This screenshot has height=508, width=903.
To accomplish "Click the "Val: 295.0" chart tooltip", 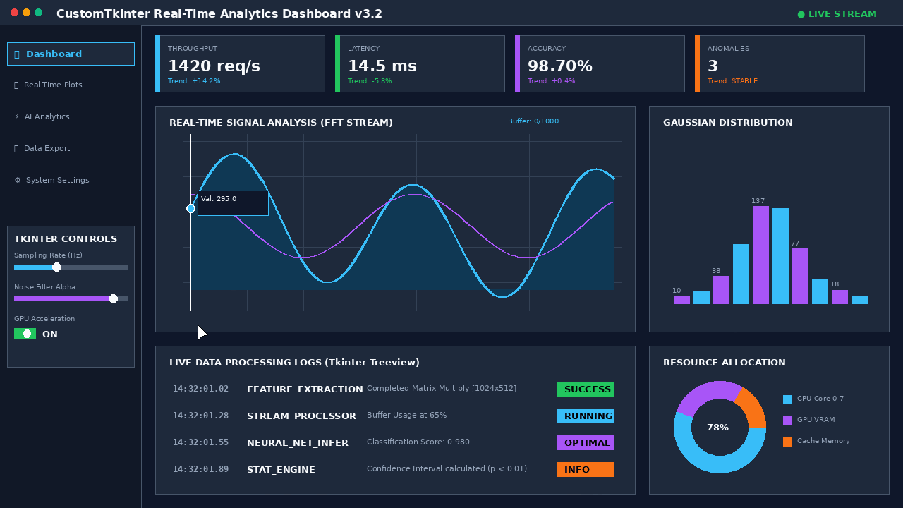I will point(233,203).
